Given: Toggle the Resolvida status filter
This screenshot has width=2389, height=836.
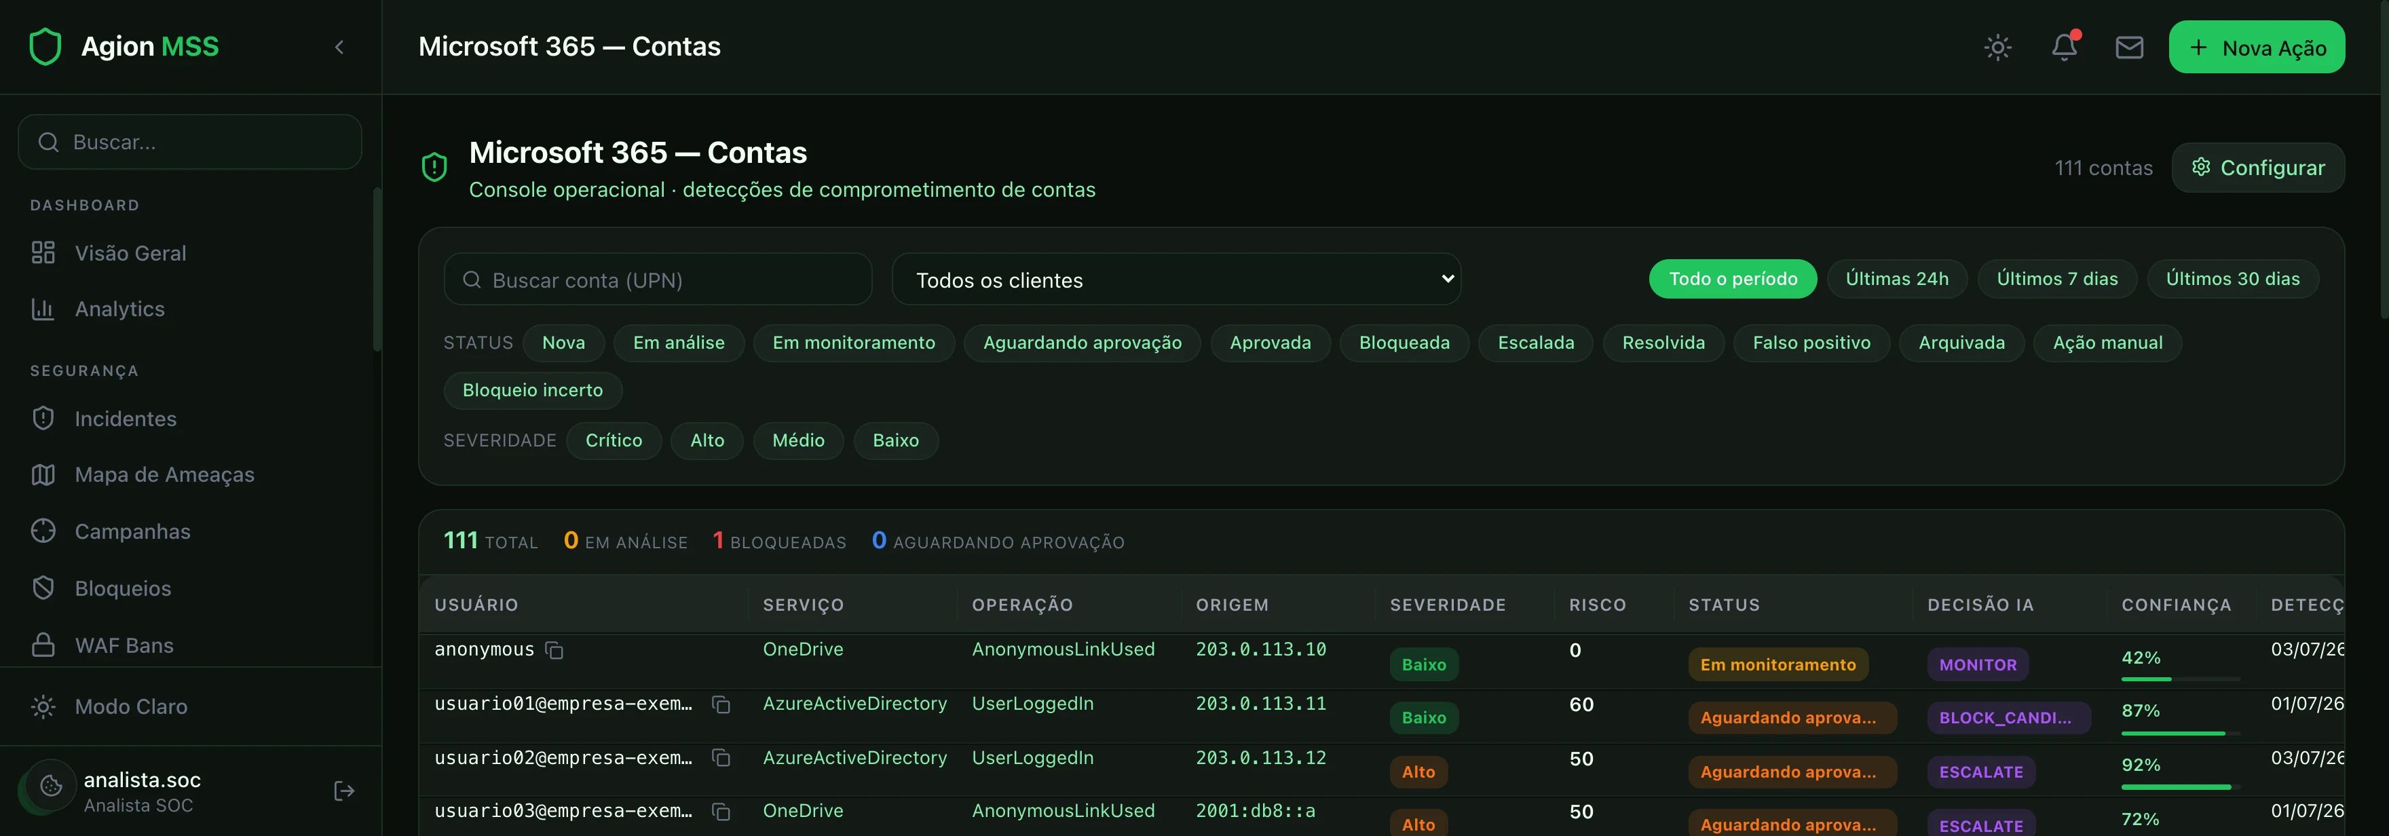Looking at the screenshot, I should click(x=1663, y=343).
